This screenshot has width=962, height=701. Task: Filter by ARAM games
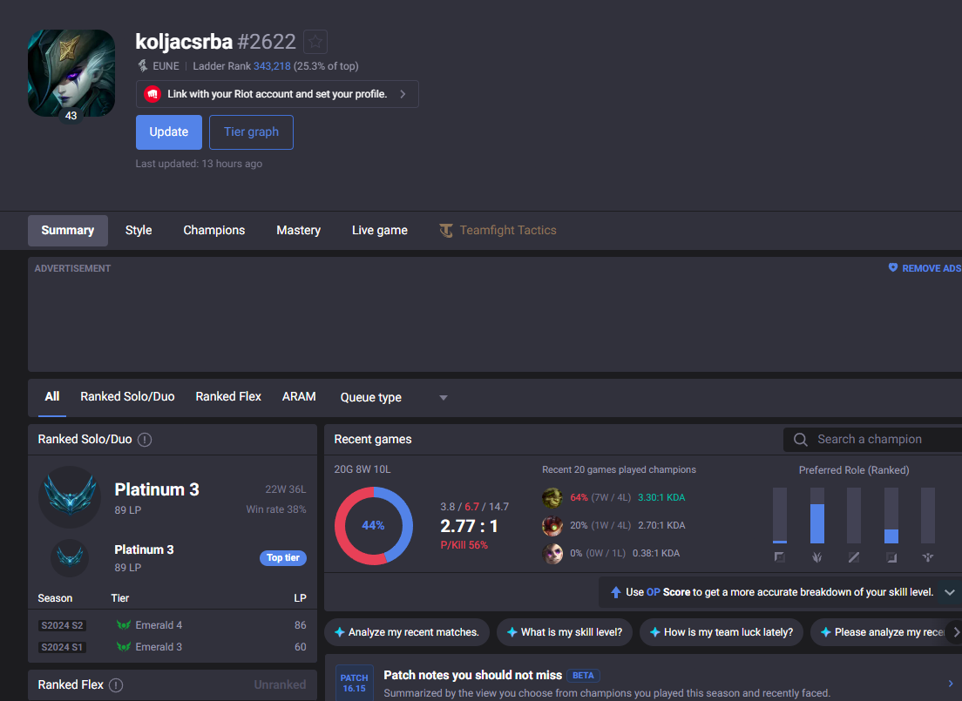pyautogui.click(x=299, y=397)
